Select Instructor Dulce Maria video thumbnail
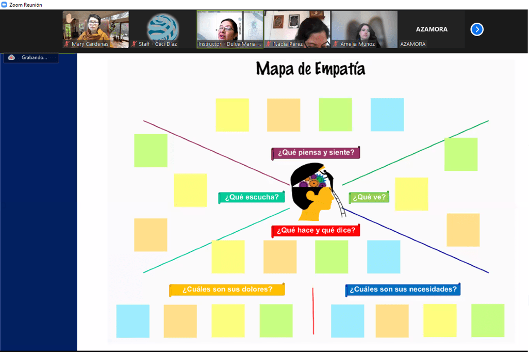Image resolution: width=529 pixels, height=352 pixels. 230,29
